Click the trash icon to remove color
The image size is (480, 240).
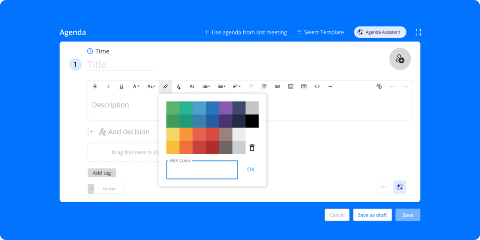[252, 148]
